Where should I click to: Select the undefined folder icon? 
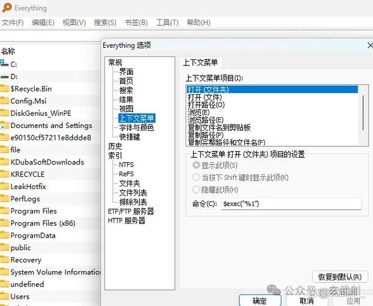tap(4, 285)
